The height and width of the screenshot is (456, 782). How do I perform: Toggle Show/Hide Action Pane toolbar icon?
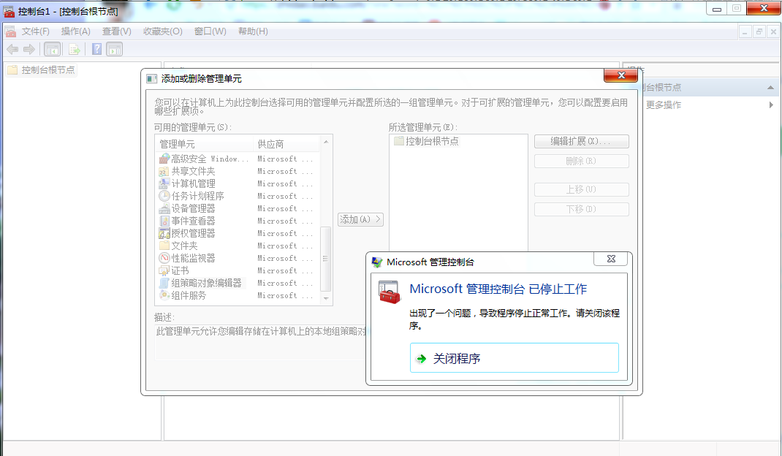[x=114, y=50]
